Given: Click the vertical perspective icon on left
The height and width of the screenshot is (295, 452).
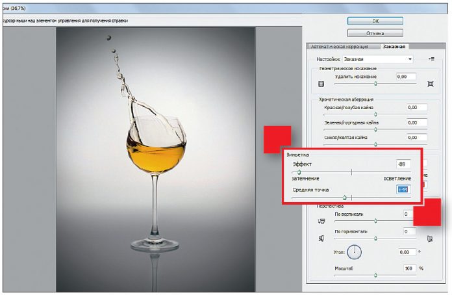Looking at the screenshot, I should [320, 221].
